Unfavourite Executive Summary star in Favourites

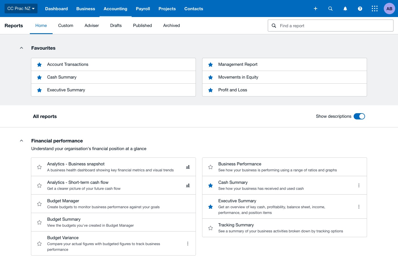[x=40, y=90]
